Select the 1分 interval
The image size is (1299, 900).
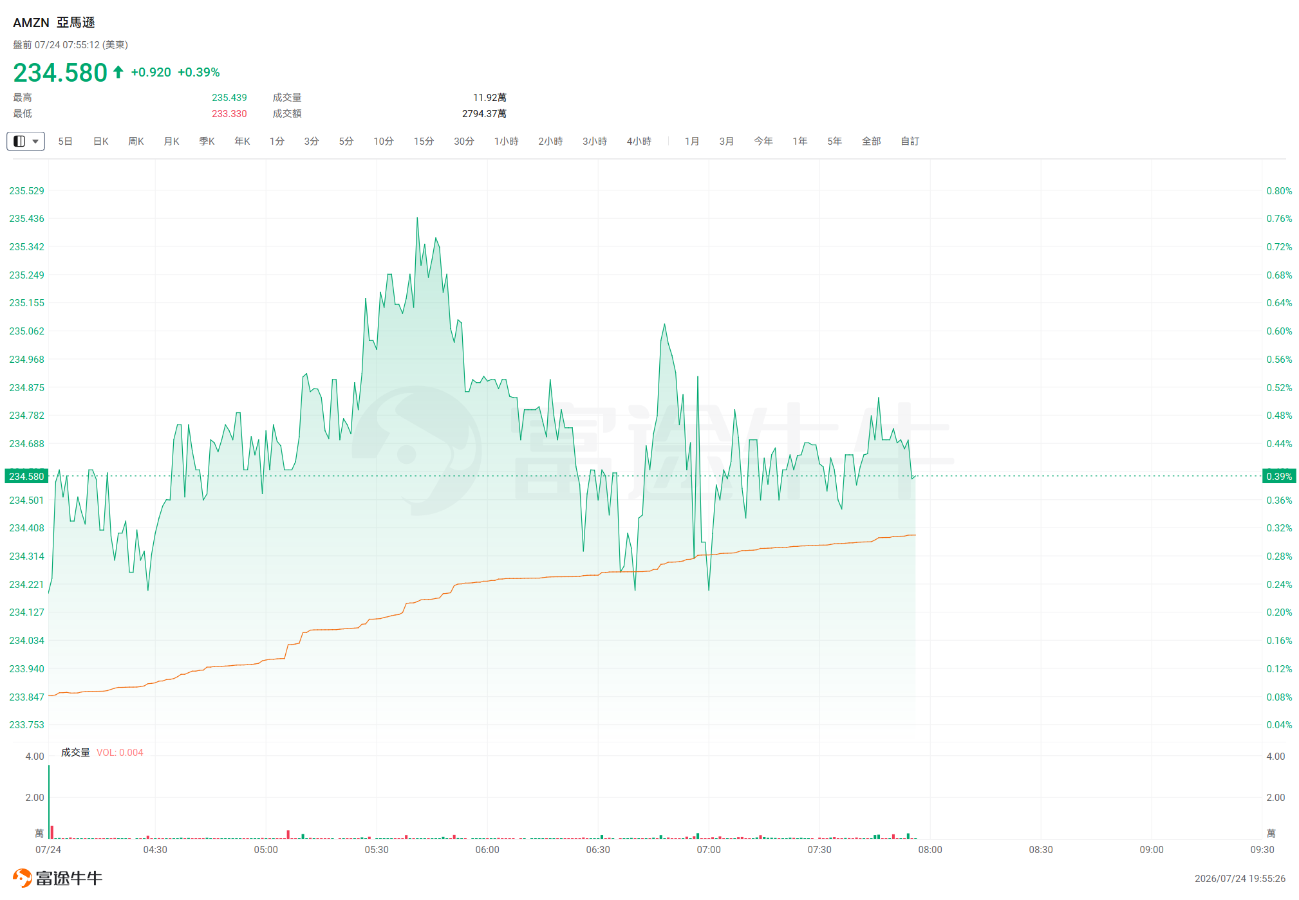coord(277,141)
